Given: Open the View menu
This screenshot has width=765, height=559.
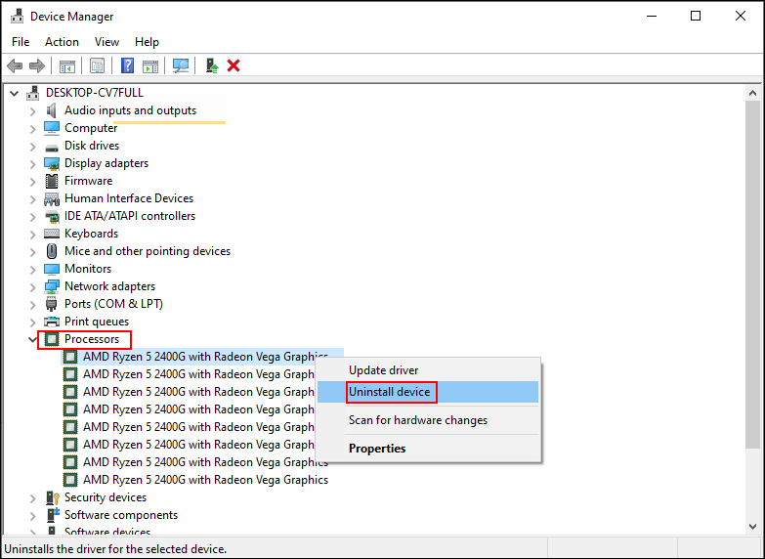Looking at the screenshot, I should pyautogui.click(x=106, y=42).
